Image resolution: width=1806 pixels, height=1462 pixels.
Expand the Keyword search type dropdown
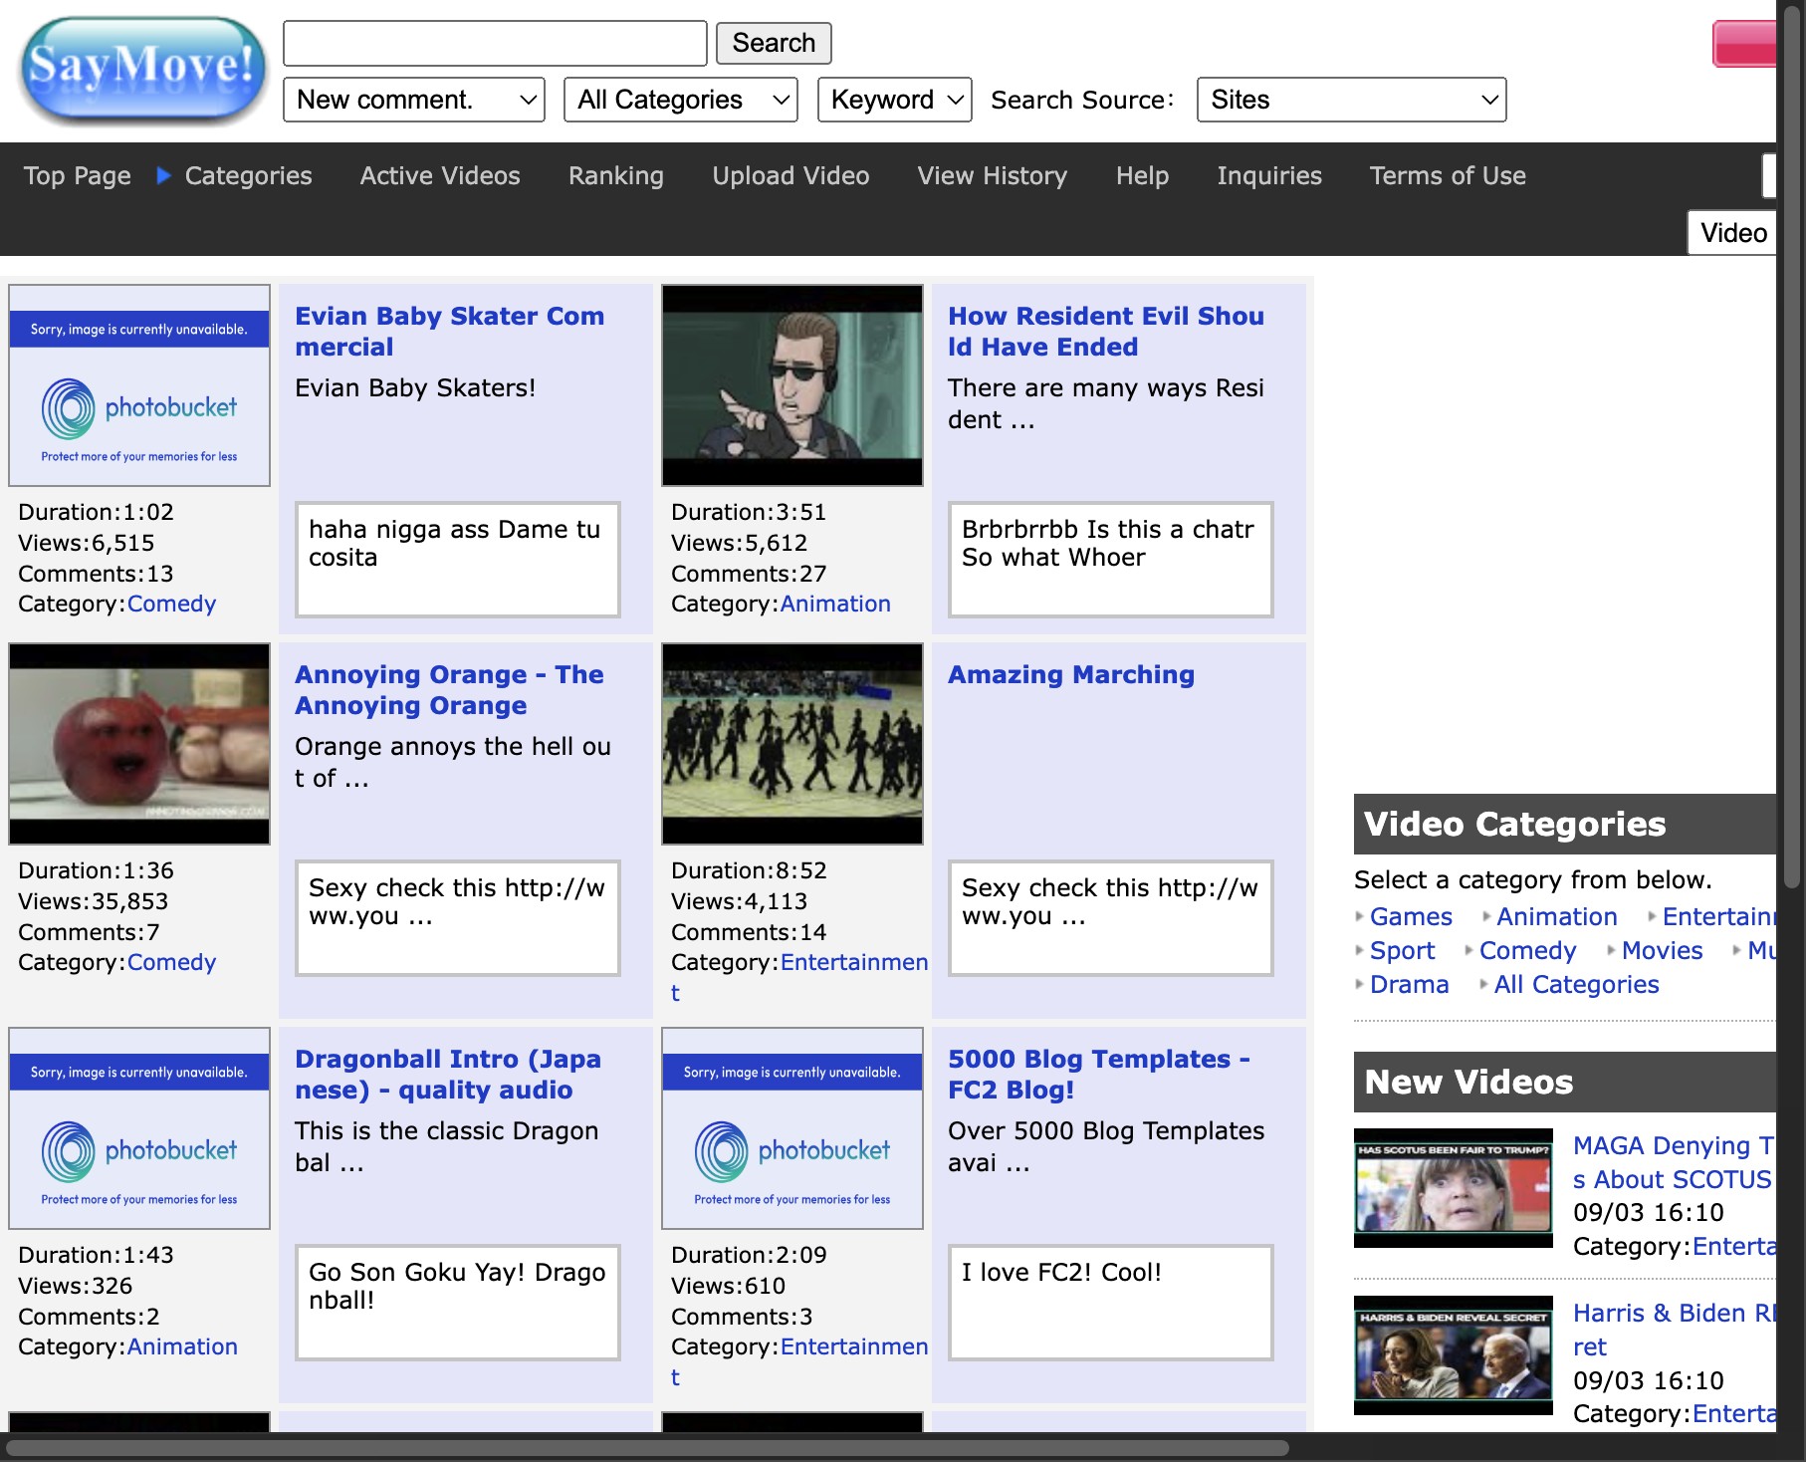click(893, 100)
